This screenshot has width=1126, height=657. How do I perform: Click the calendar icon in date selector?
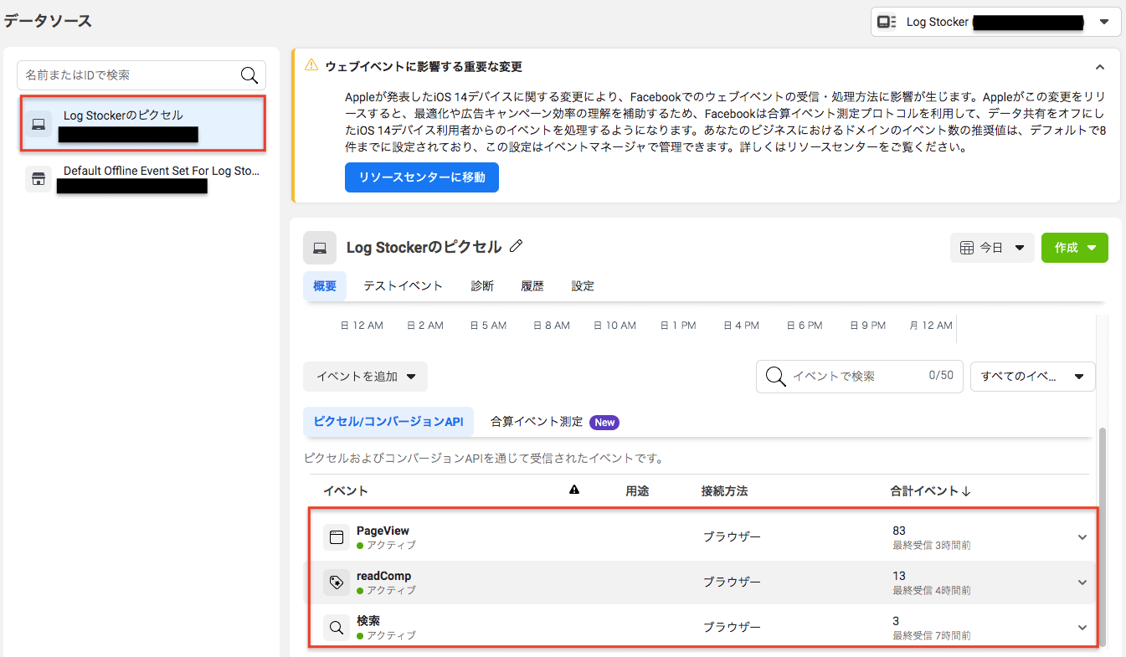point(966,248)
